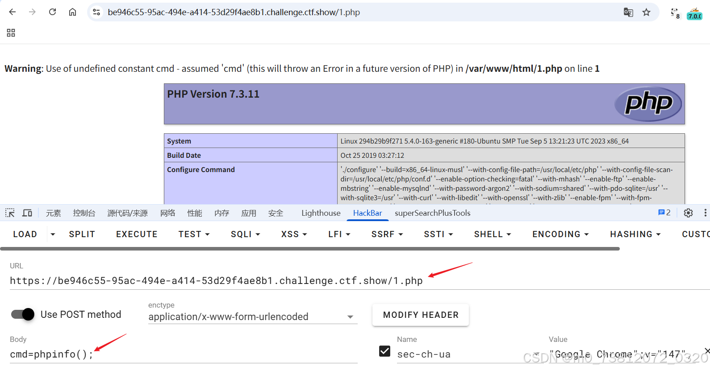Screen dimensions: 710x370
Task: Click the PHP Version 7.3.11 heading
Action: point(213,94)
